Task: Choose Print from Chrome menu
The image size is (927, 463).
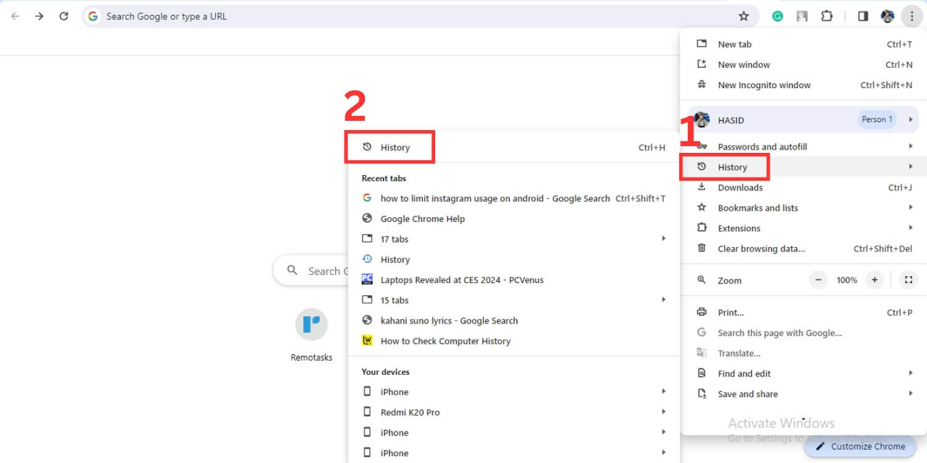Action: [803, 313]
